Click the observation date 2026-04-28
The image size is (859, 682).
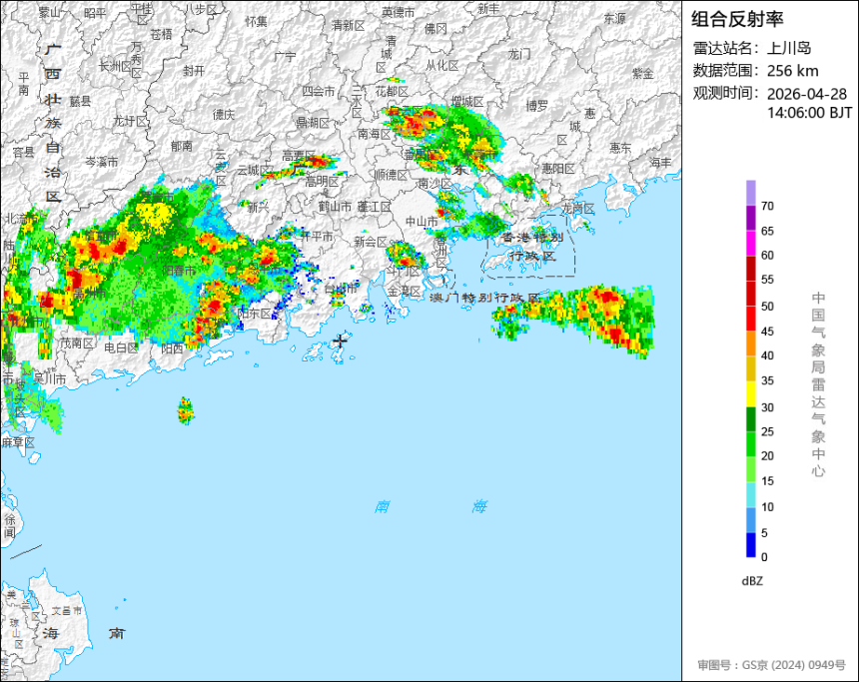tap(807, 94)
